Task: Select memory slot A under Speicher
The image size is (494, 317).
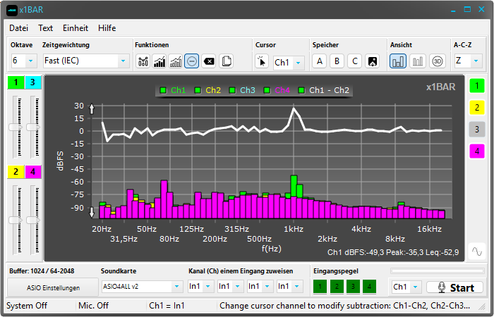Action: tap(320, 61)
